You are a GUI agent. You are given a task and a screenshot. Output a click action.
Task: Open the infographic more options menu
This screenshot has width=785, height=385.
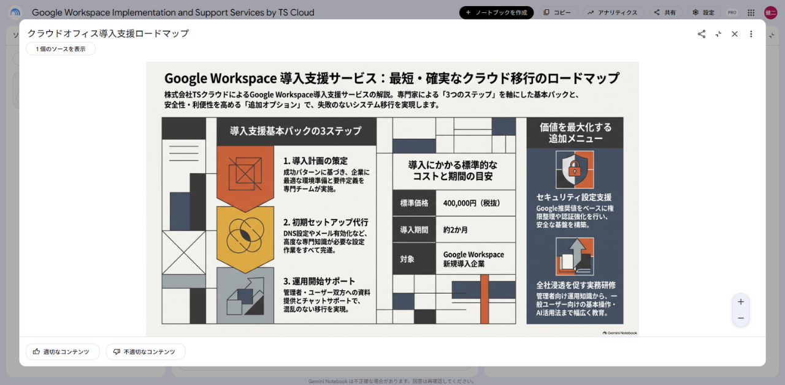[x=751, y=34]
